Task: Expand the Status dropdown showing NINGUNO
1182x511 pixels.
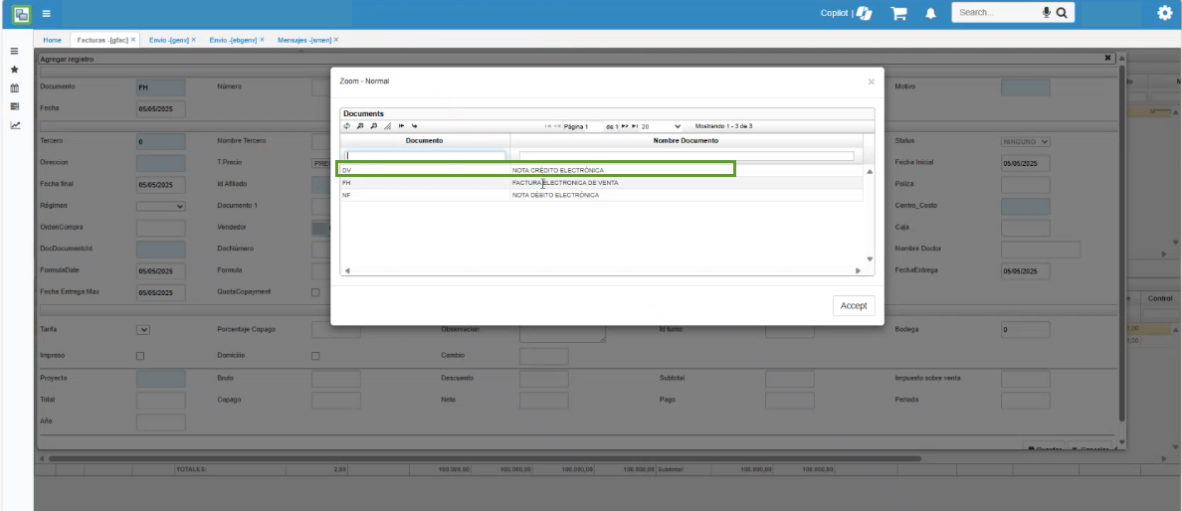Action: 1026,141
